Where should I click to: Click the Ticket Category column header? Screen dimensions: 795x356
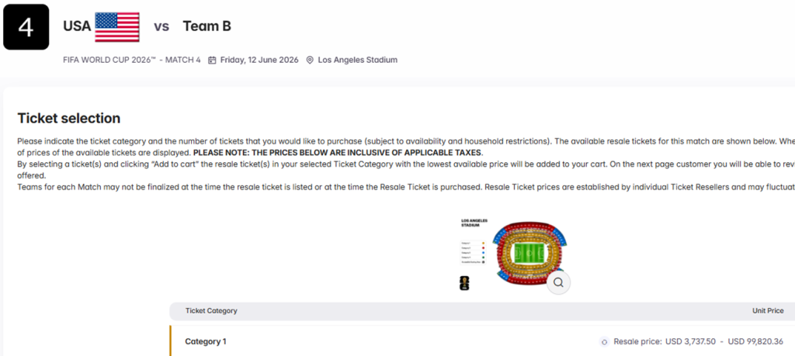coord(211,311)
